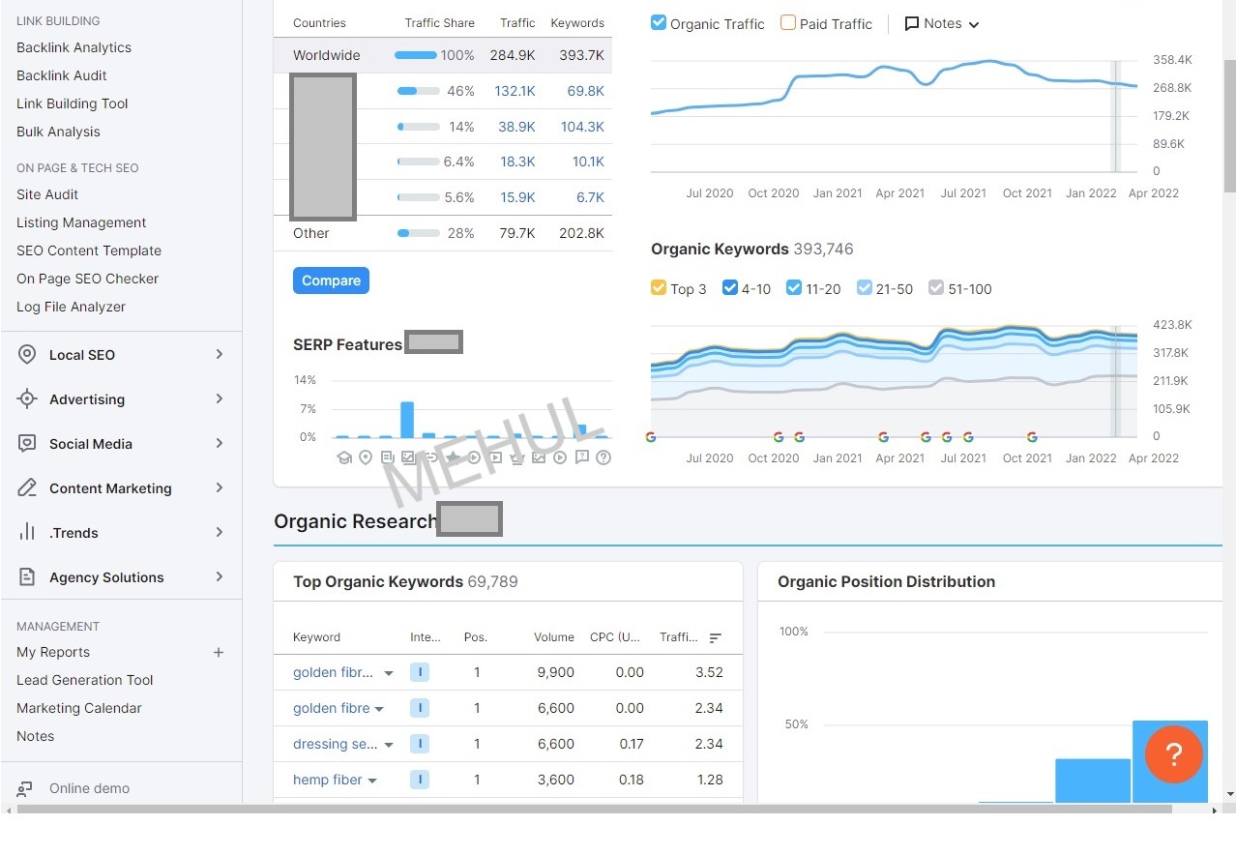Select the star review SERP feature icon

pyautogui.click(x=453, y=457)
